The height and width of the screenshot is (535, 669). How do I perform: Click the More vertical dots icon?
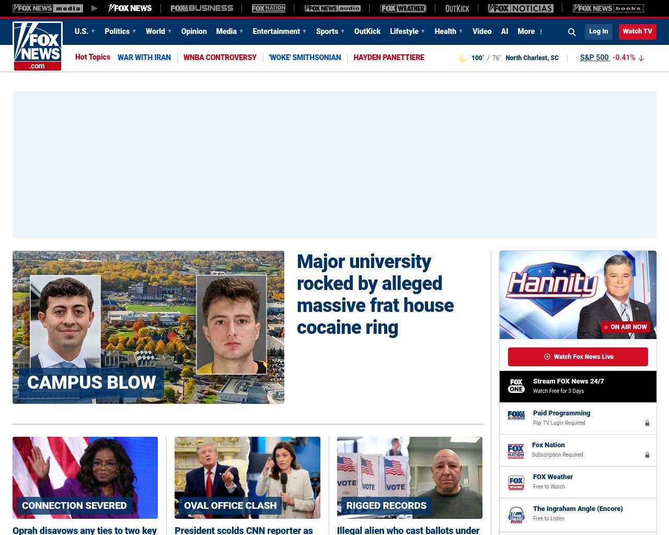pyautogui.click(x=541, y=32)
